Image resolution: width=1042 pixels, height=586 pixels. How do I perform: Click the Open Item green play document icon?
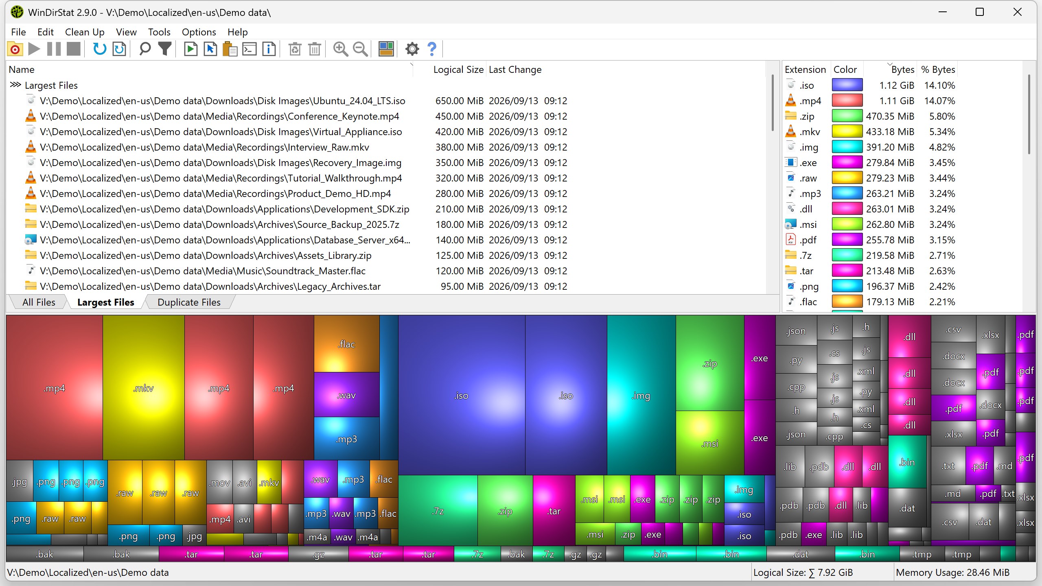[x=191, y=49]
